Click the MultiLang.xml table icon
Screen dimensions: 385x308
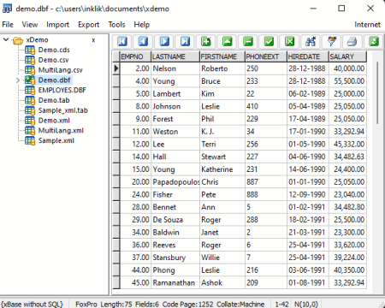30,131
